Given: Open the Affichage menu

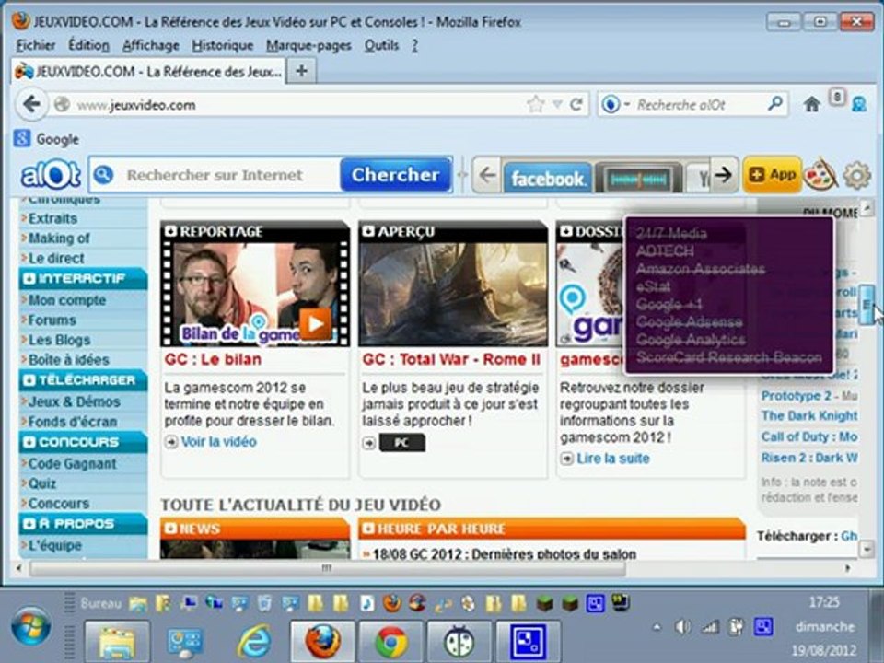Looking at the screenshot, I should pyautogui.click(x=150, y=45).
